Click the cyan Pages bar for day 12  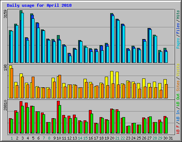[x=70, y=59]
